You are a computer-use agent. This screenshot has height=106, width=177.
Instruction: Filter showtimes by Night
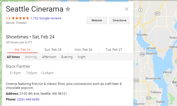pos(81,57)
